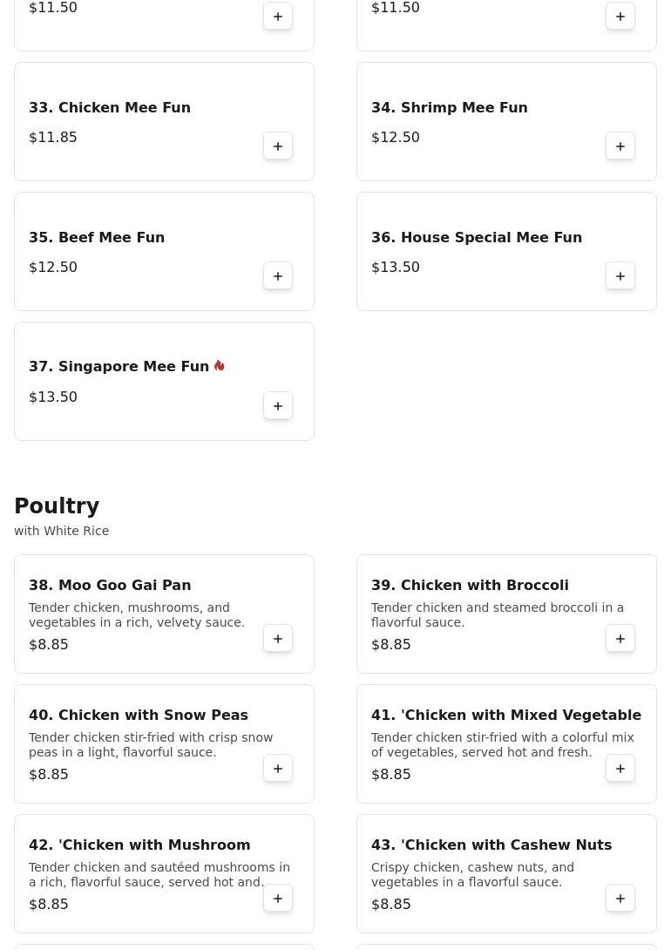This screenshot has width=671, height=950.
Task: Click plus button for Beef Mee Fun
Action: (278, 276)
